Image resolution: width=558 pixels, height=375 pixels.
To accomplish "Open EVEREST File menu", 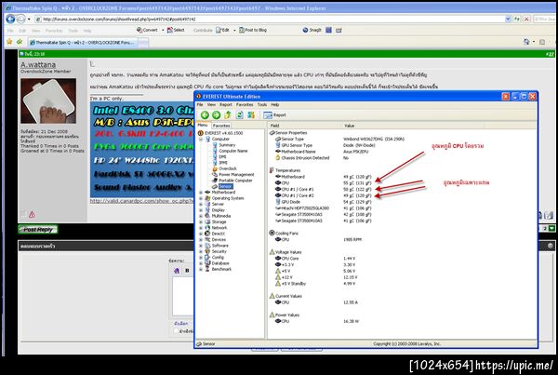I will [x=200, y=105].
